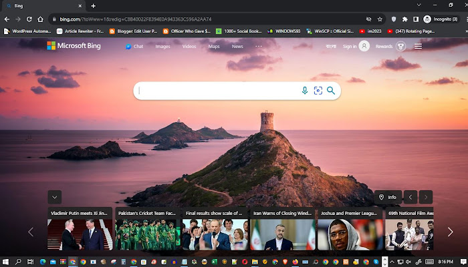Open the Images tab on Bing
The image size is (468, 267).
click(x=162, y=47)
